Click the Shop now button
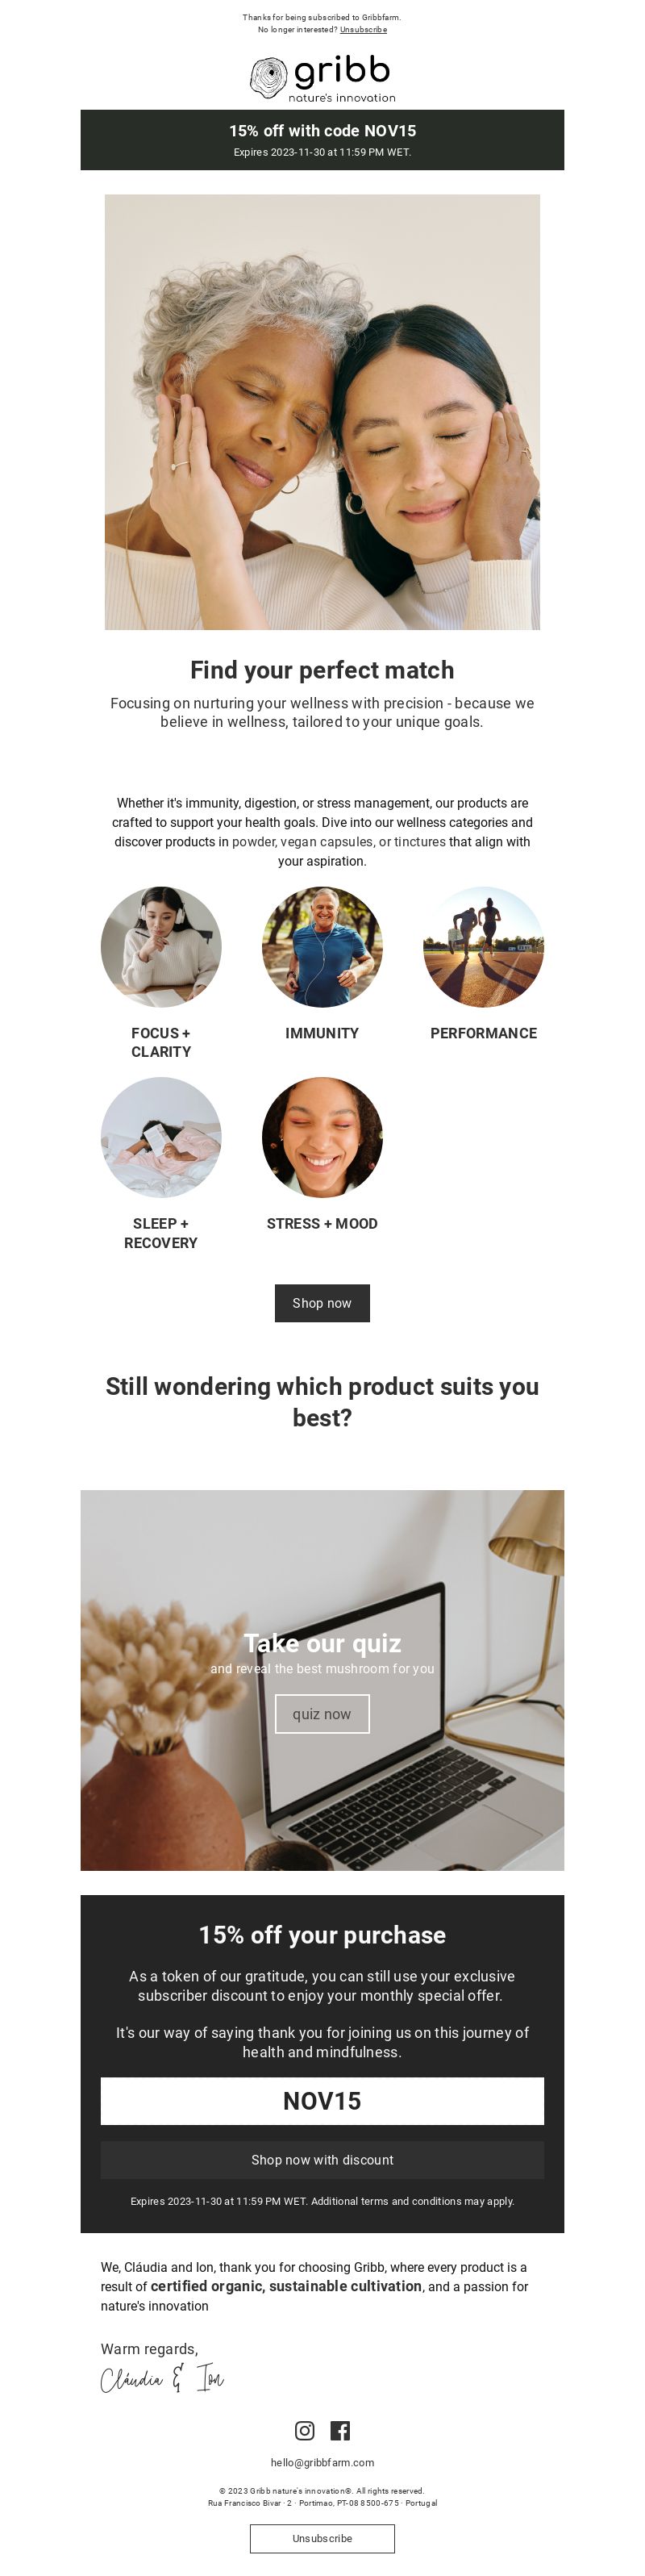Viewport: 645px width, 2576px height. [x=322, y=1303]
